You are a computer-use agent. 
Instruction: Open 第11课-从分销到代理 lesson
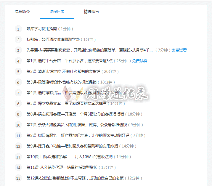(62, 167)
